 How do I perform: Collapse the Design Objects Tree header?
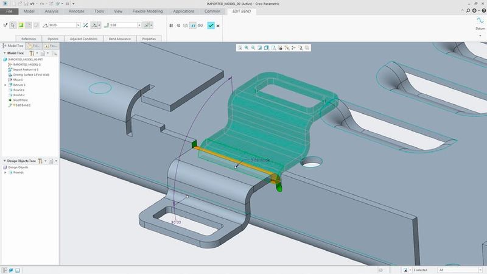click(x=4, y=161)
